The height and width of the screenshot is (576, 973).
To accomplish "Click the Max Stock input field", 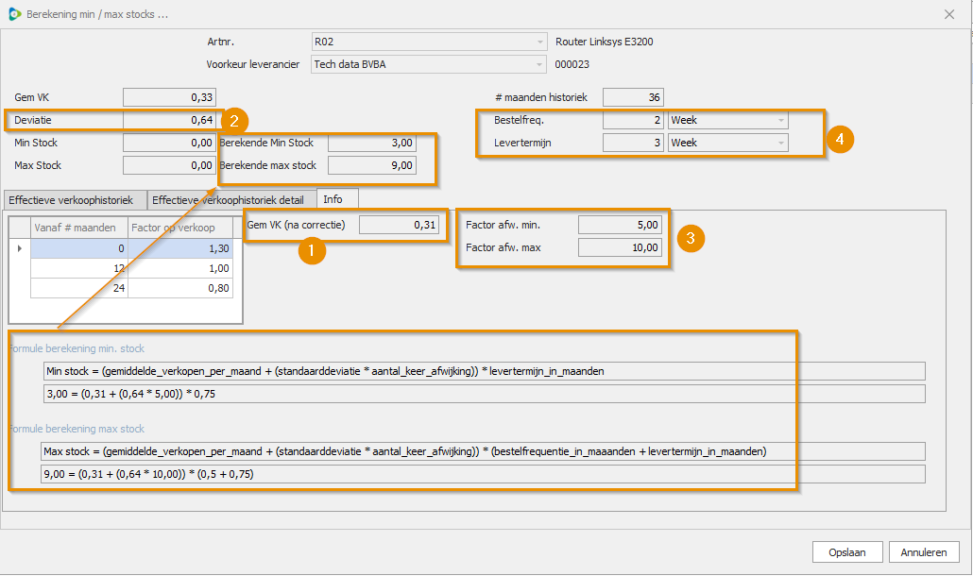I will click(169, 165).
